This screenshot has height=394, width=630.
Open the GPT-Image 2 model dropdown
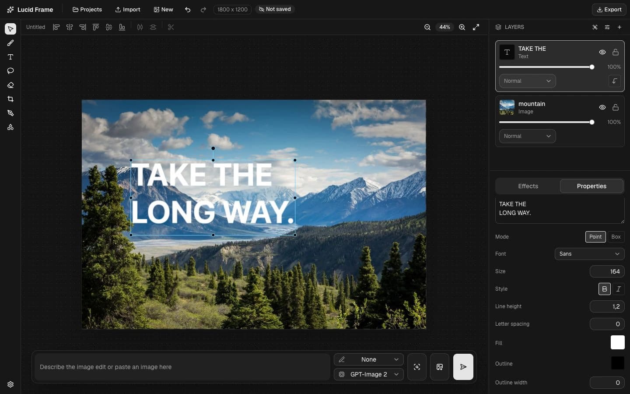369,374
